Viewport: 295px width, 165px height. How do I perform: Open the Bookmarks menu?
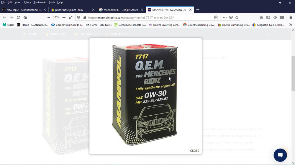coord(40,2)
